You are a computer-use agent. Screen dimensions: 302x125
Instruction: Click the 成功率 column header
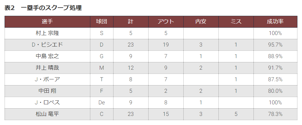pyautogui.click(x=275, y=22)
